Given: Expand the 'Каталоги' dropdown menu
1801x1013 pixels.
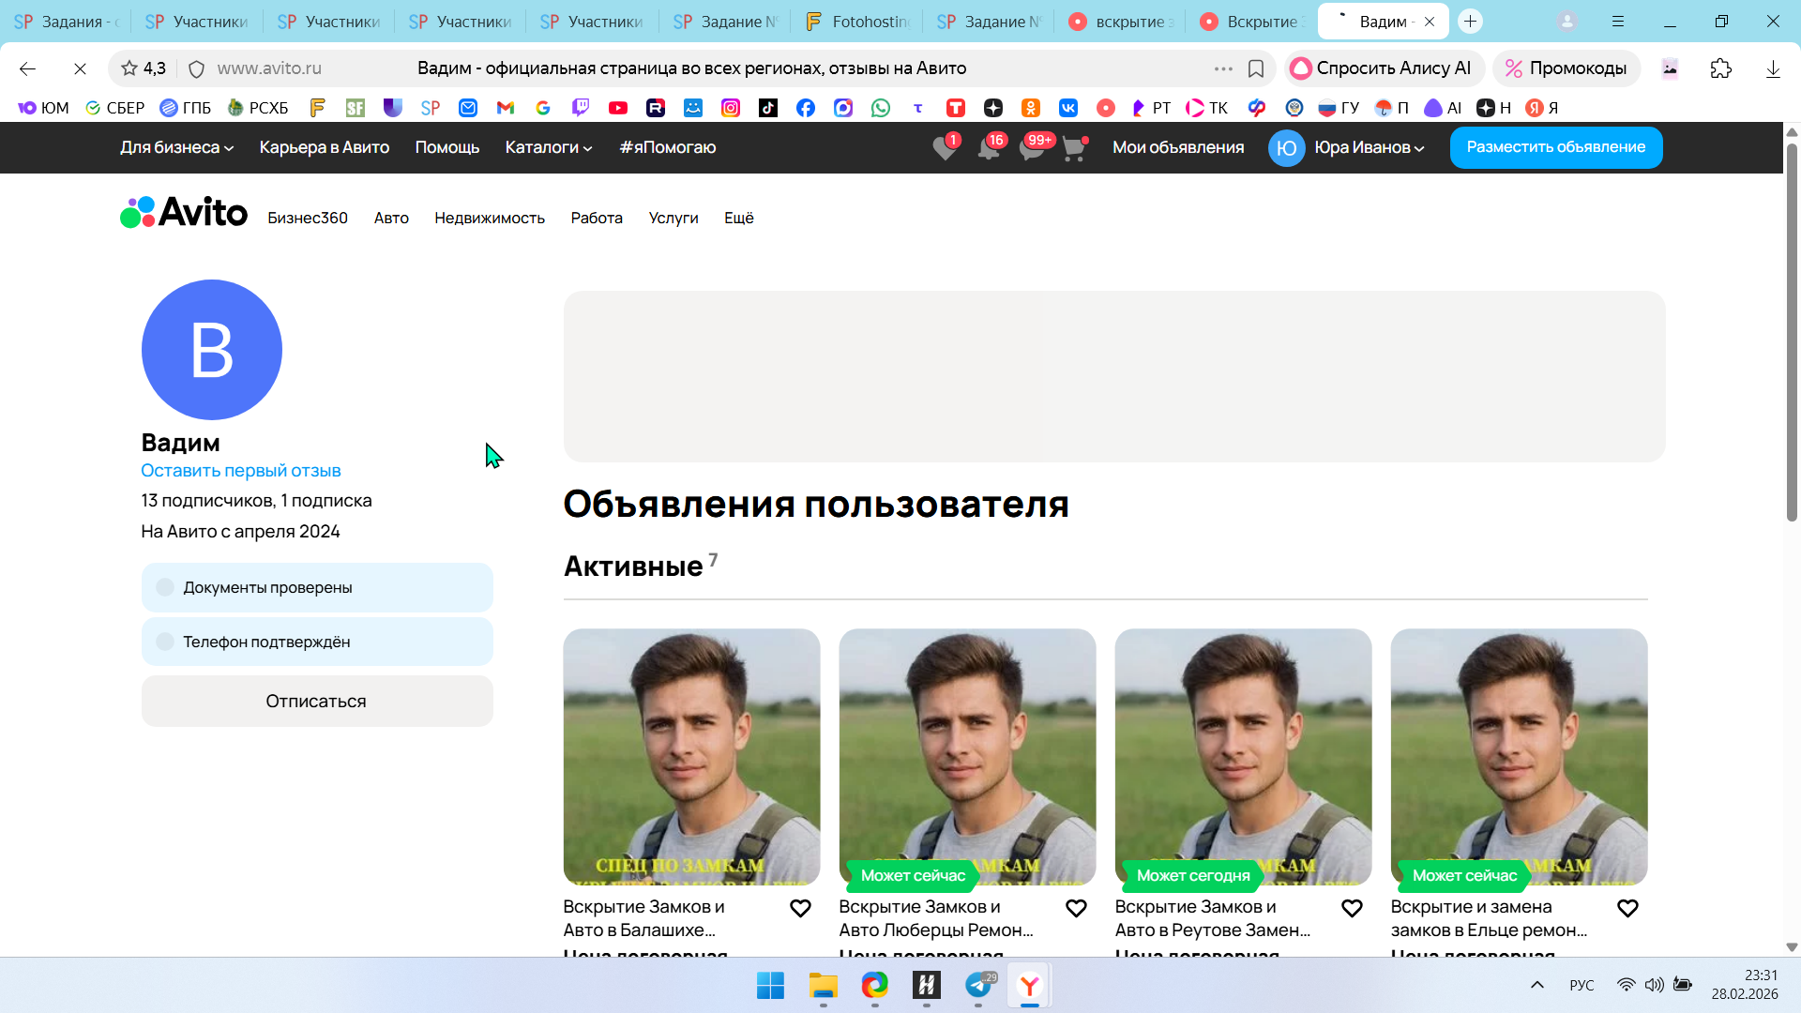Looking at the screenshot, I should pos(549,147).
